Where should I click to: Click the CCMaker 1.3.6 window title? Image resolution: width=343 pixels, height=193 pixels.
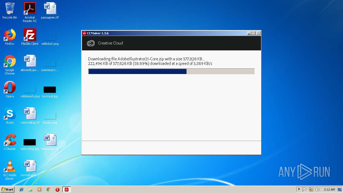pos(98,33)
